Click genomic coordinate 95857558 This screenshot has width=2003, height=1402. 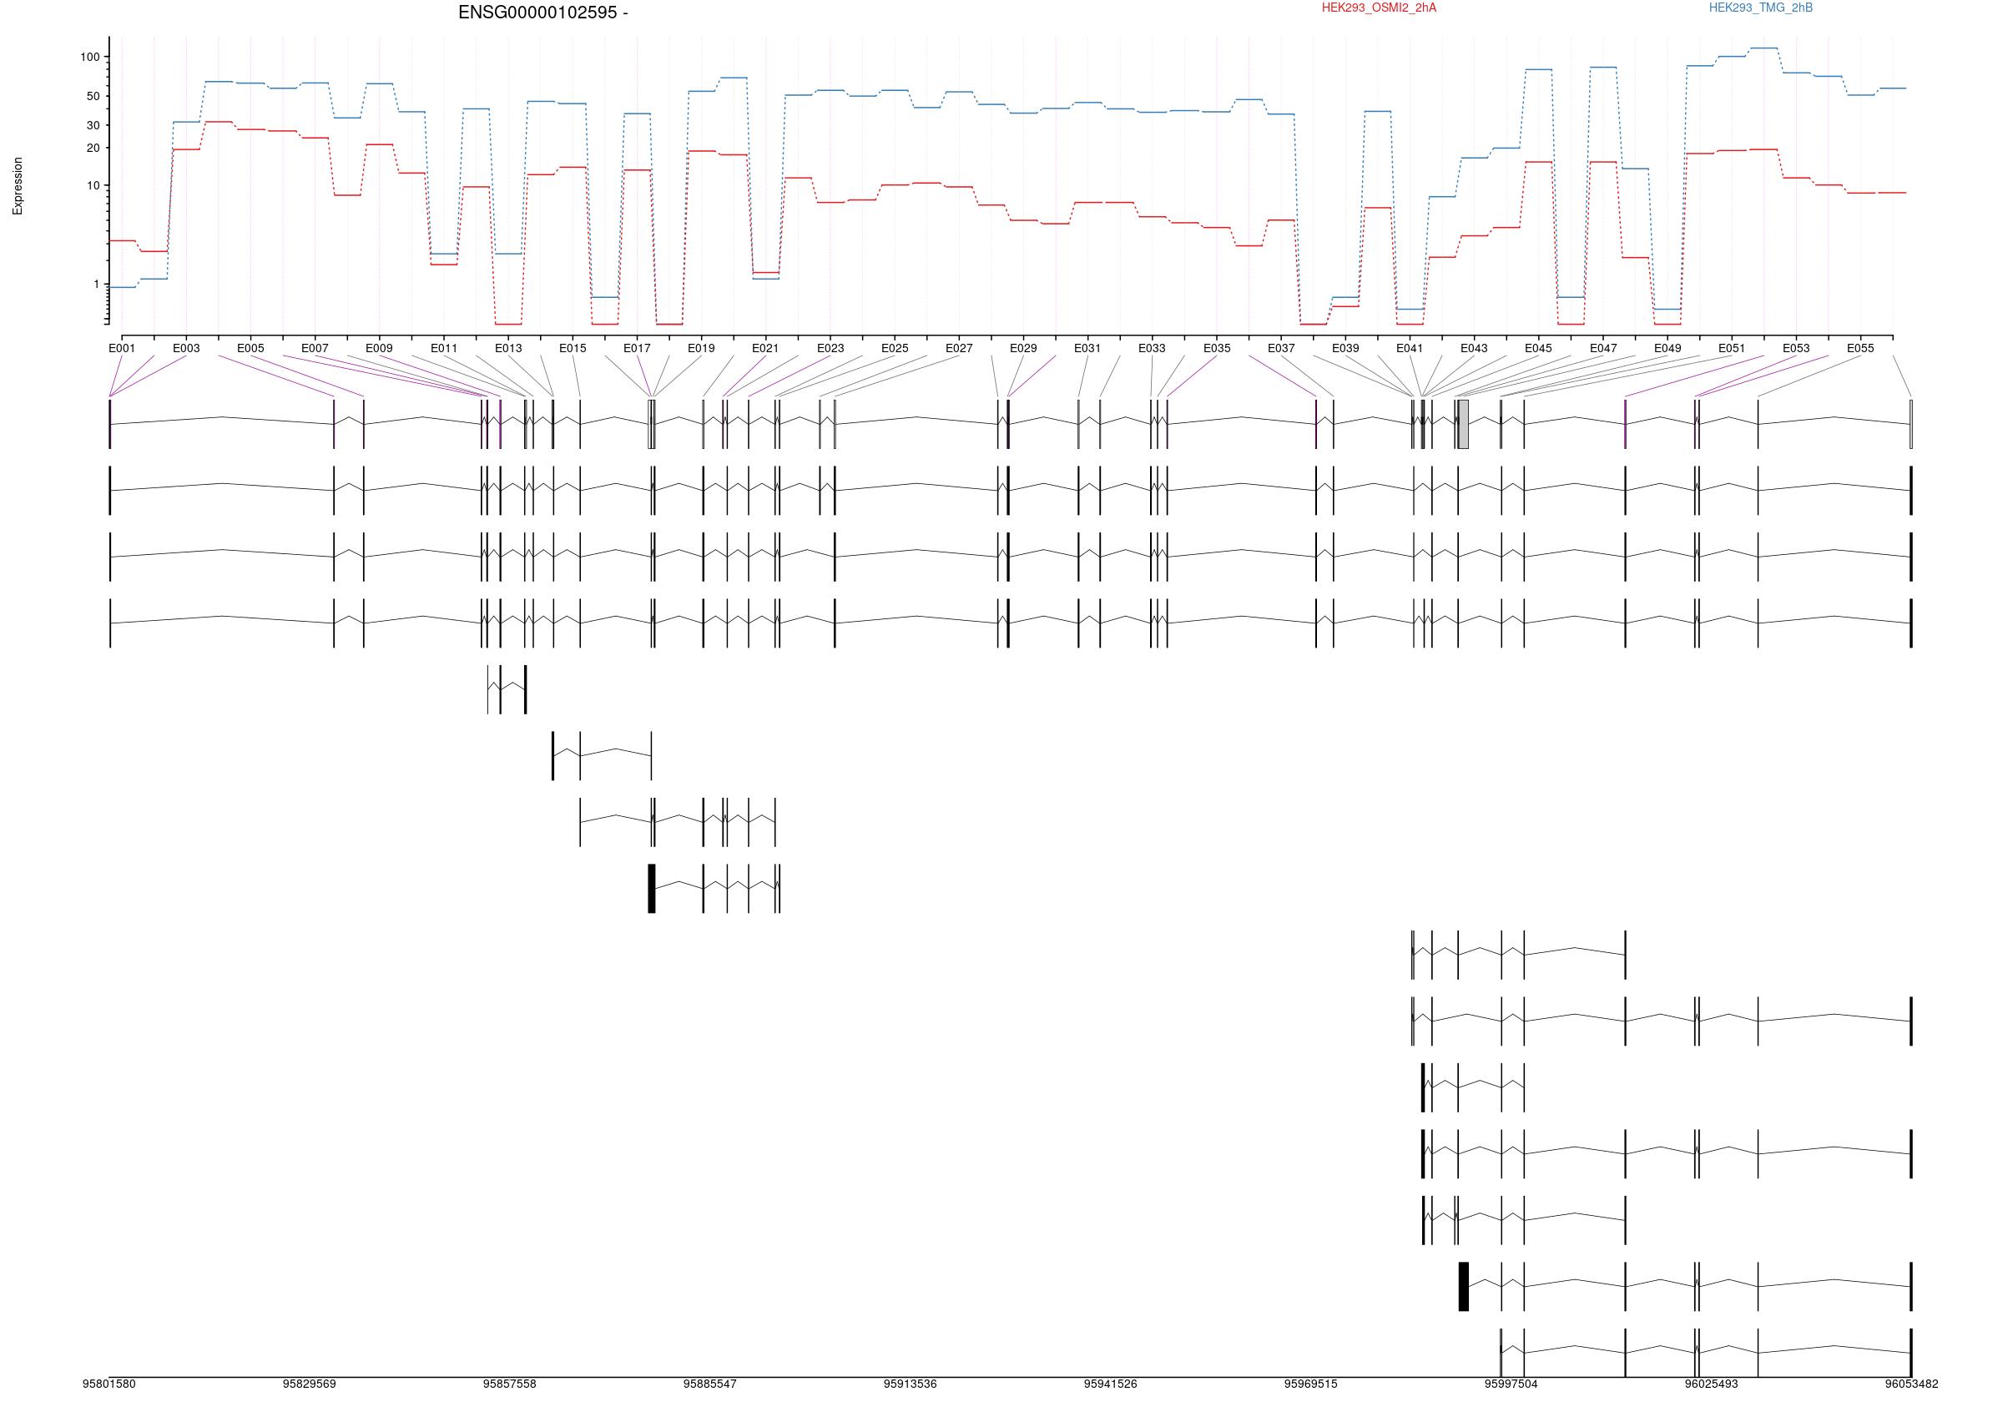509,1384
